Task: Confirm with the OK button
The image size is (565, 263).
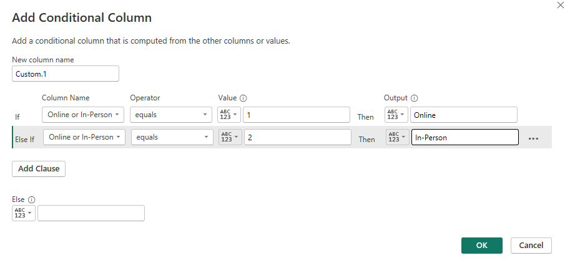Action: (481, 245)
